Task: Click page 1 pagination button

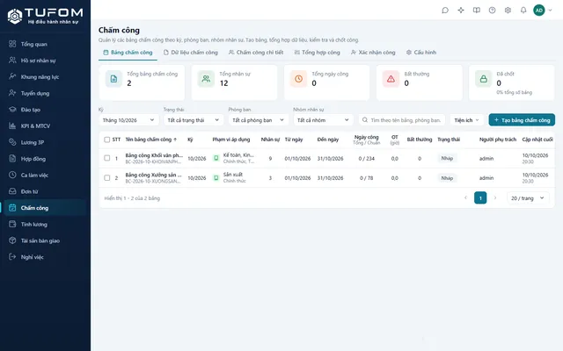Action: click(480, 198)
